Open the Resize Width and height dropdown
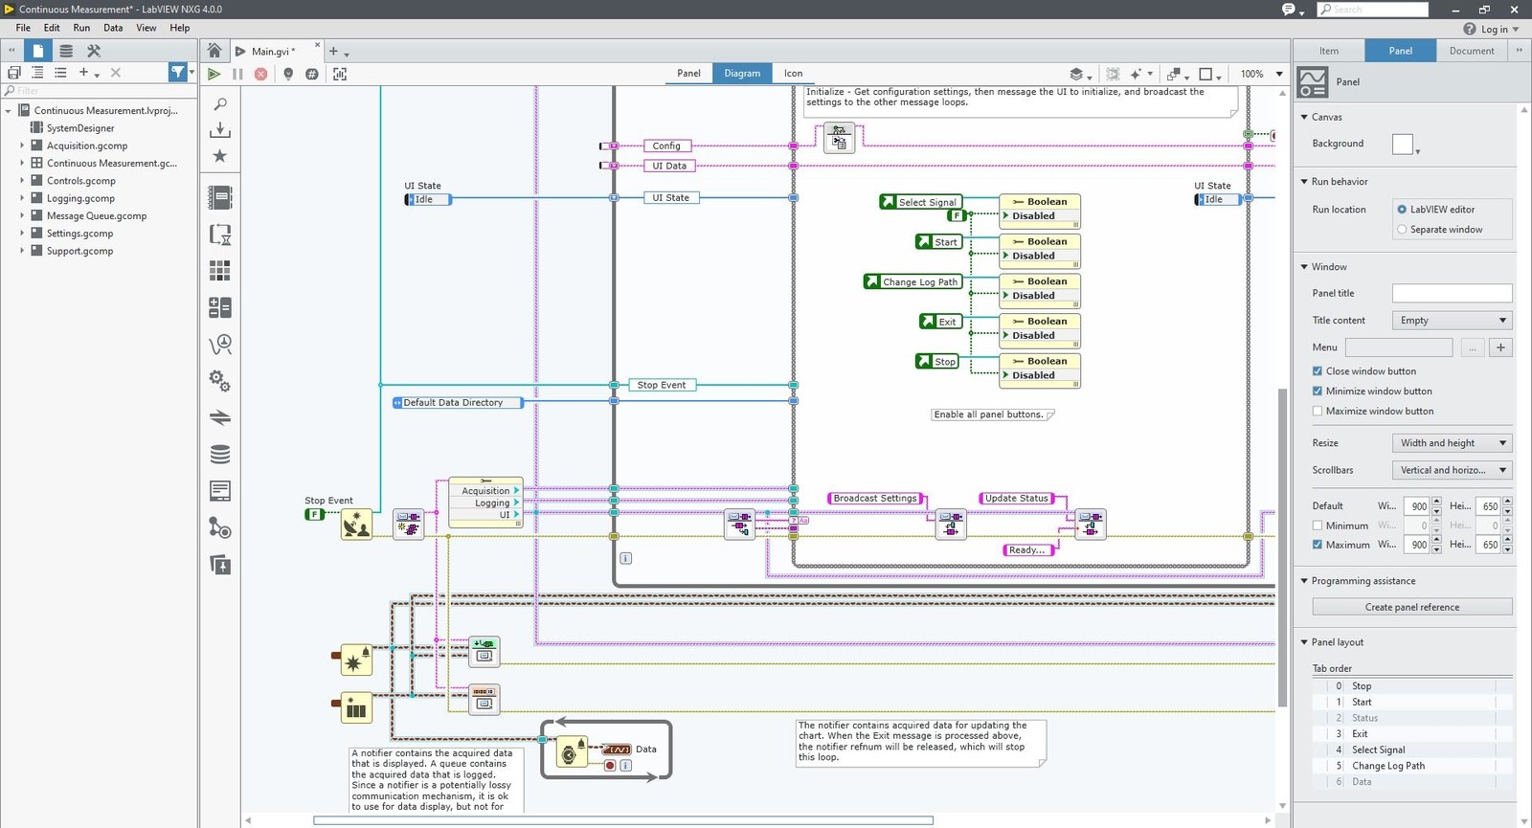1532x828 pixels. [1451, 443]
